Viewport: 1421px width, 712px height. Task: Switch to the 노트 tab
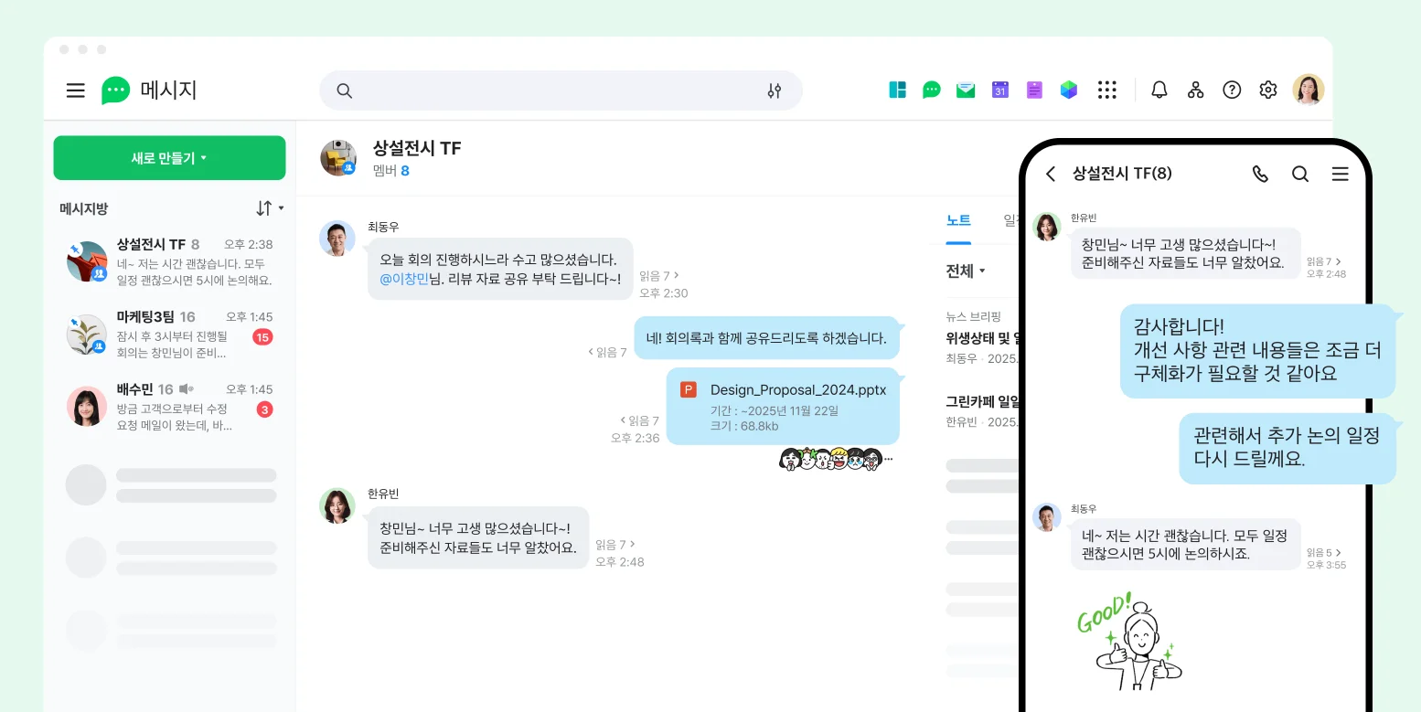click(958, 220)
